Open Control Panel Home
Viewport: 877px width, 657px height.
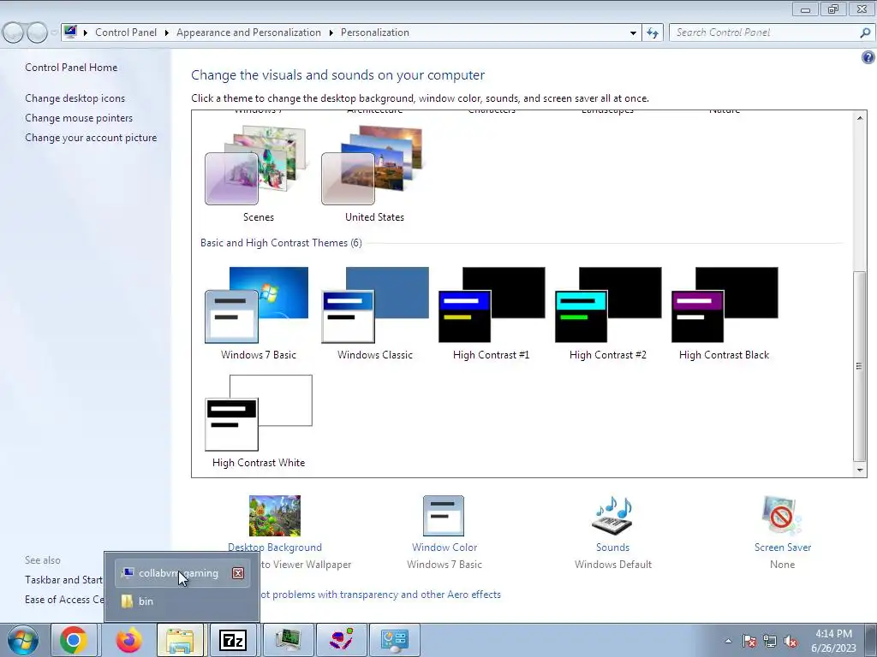[x=71, y=68]
